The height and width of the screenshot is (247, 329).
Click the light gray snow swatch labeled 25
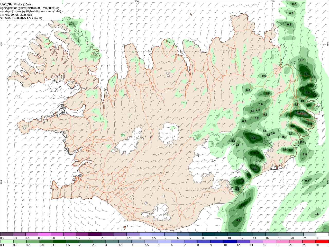(310, 234)
